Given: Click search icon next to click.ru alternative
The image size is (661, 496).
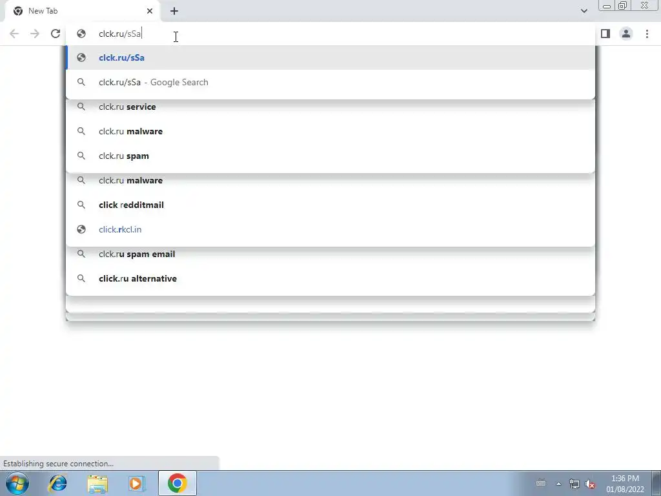Looking at the screenshot, I should point(81,278).
